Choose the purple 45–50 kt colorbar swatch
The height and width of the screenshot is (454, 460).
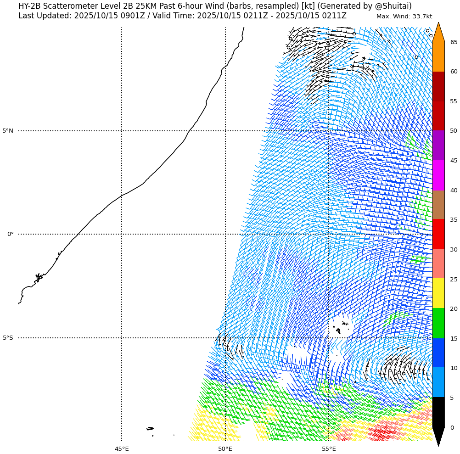pos(438,145)
